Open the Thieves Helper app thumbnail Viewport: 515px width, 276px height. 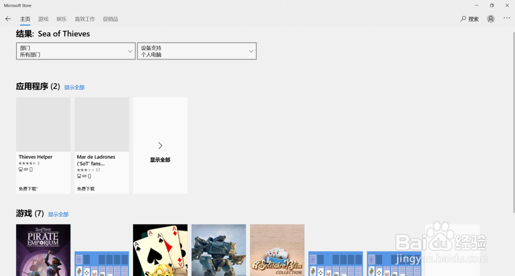[43, 125]
